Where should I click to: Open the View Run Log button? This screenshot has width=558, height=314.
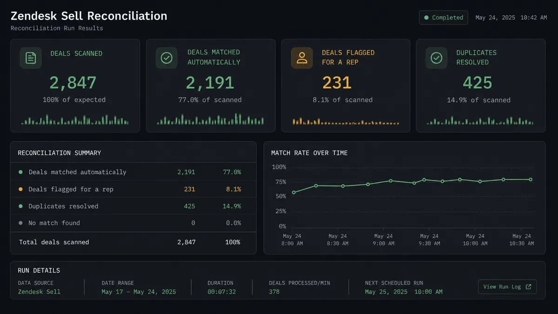[507, 287]
